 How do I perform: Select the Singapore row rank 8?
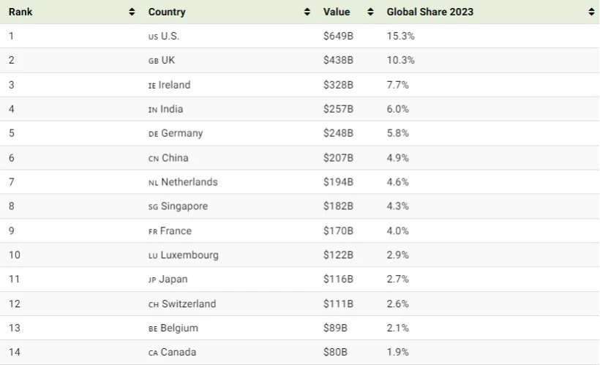(12, 206)
